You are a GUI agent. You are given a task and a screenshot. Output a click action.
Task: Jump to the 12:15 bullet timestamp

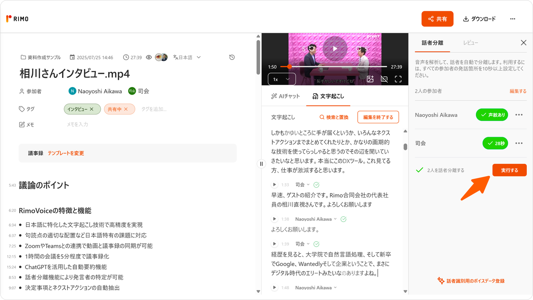11,257
